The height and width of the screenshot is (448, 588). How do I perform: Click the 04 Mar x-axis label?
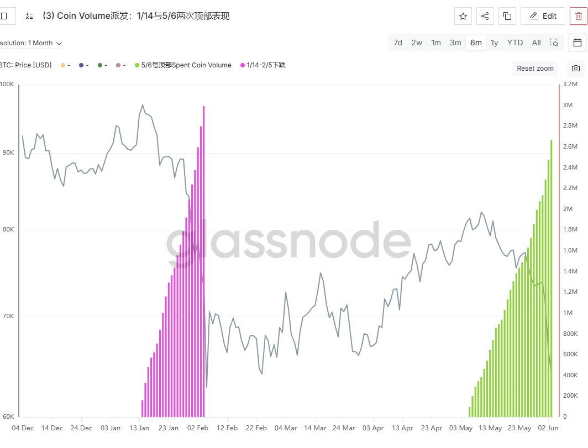286,428
